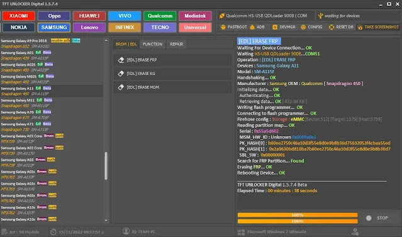Switch to the BROM | EDL tab

[126, 44]
